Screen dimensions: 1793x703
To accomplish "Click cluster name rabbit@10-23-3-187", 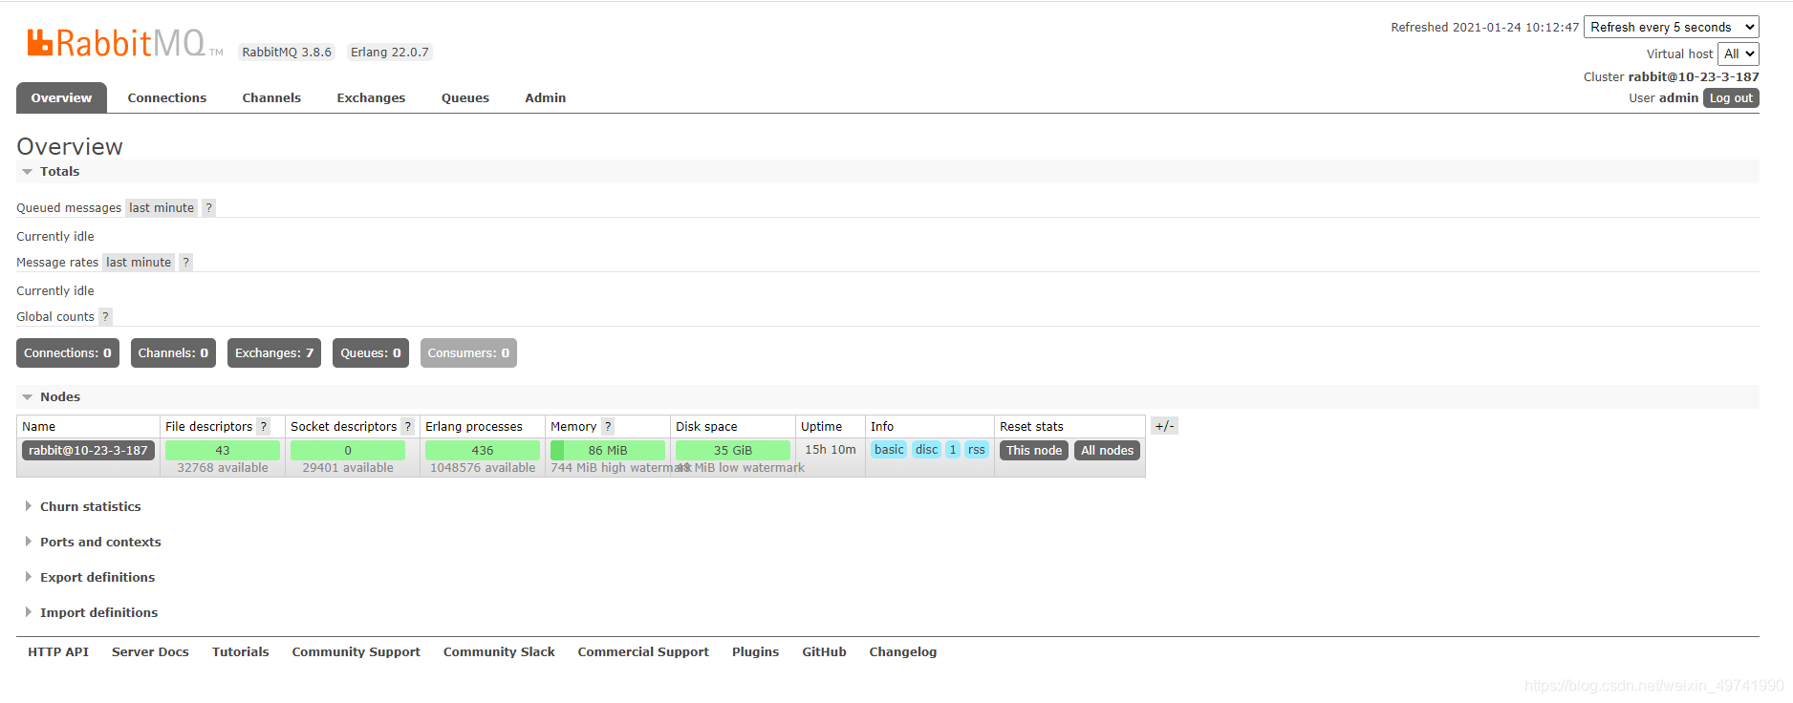I will pyautogui.click(x=1694, y=77).
